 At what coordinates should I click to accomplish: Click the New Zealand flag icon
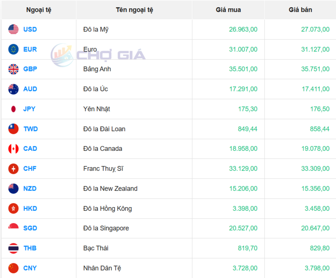pos(13,189)
